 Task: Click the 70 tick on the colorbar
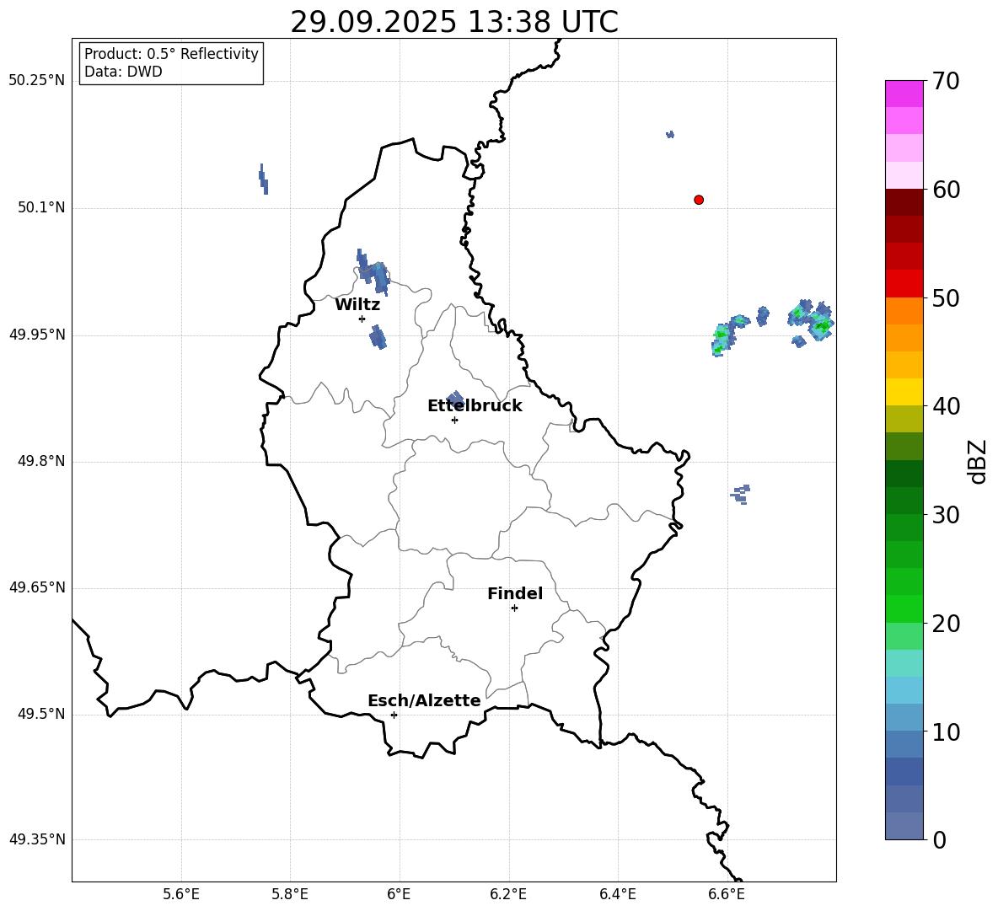pos(946,81)
